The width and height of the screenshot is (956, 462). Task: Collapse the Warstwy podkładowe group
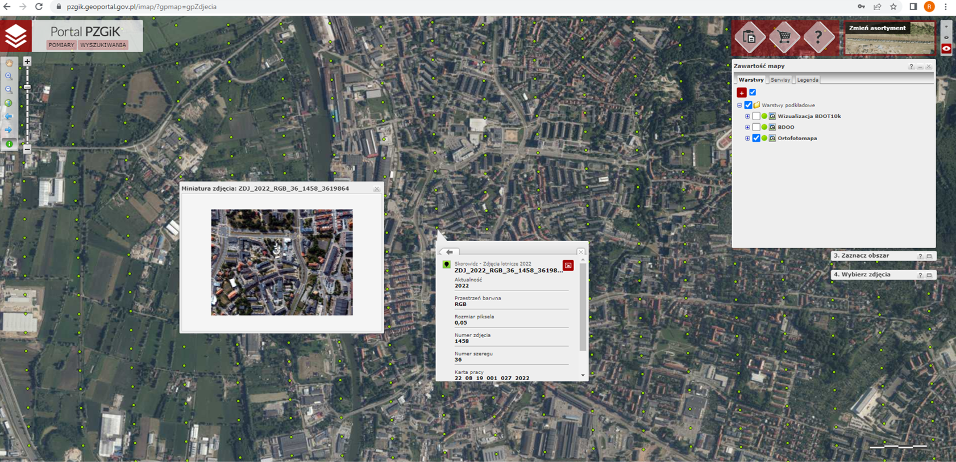click(x=739, y=105)
